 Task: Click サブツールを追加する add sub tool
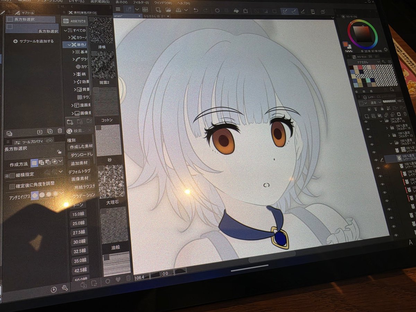pos(33,41)
